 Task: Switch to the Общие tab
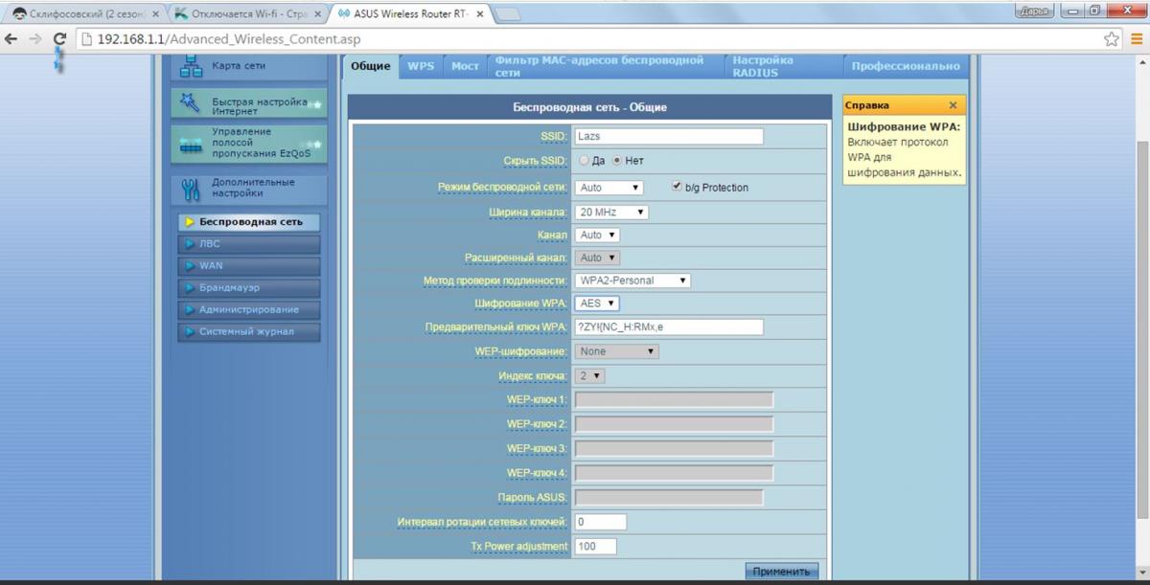pyautogui.click(x=370, y=66)
